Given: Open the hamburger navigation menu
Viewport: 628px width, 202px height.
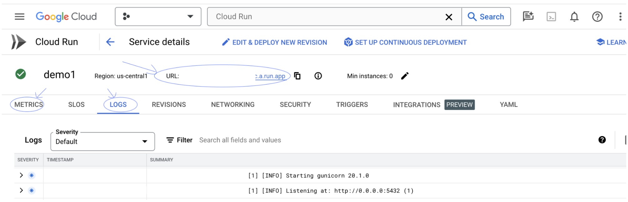Looking at the screenshot, I should pyautogui.click(x=19, y=17).
